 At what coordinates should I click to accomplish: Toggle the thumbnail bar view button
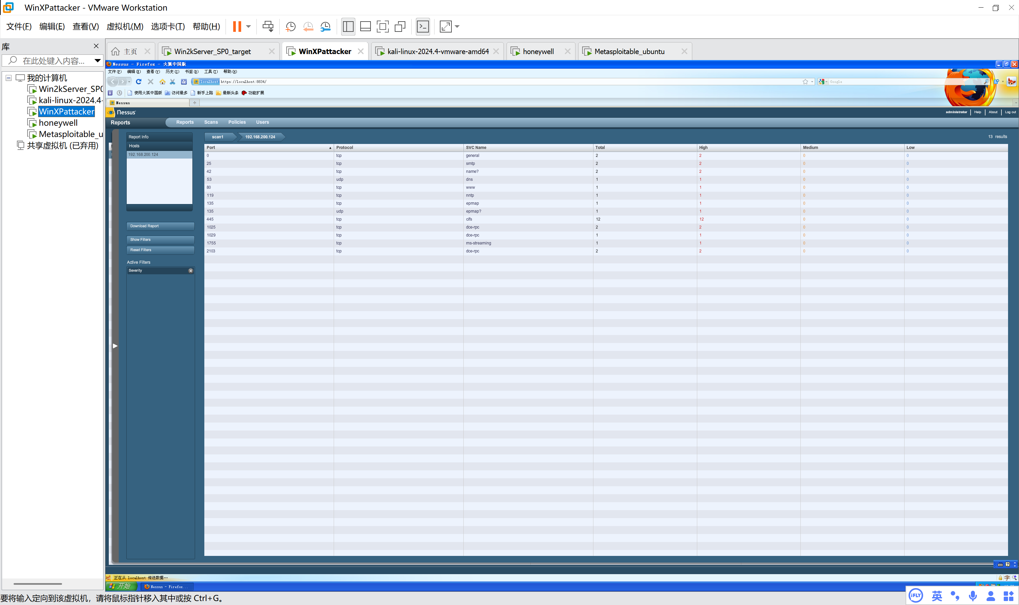coord(365,27)
